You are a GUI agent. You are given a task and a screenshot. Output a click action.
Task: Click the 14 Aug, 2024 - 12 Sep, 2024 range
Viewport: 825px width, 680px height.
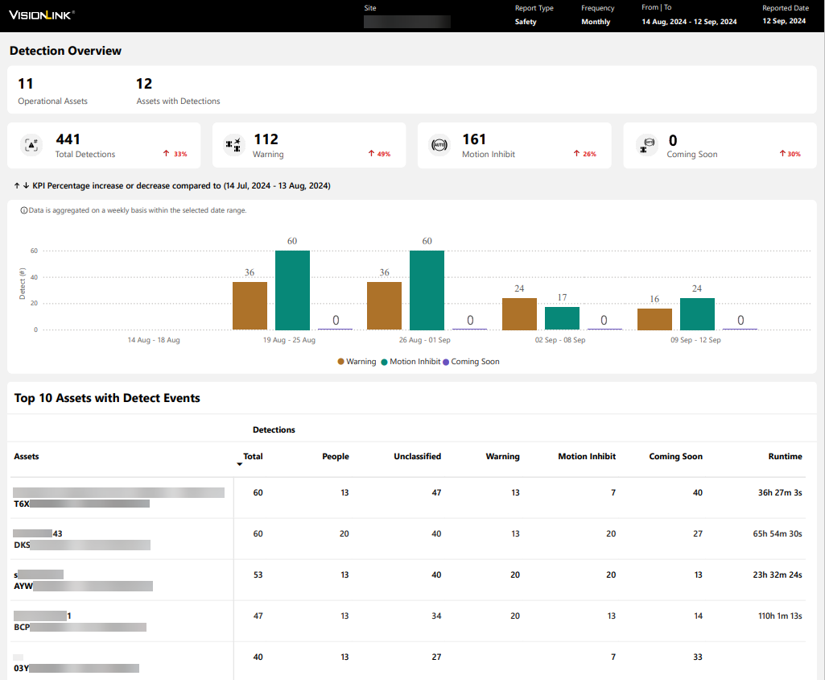pos(689,22)
